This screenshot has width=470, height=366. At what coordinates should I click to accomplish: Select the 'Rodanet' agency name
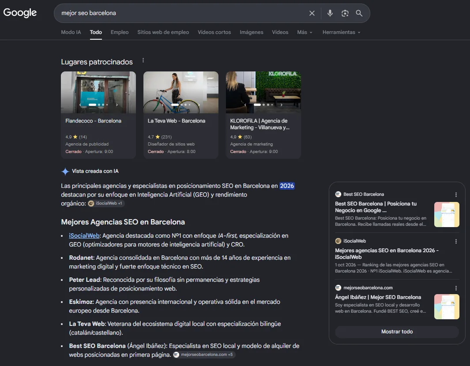82,258
